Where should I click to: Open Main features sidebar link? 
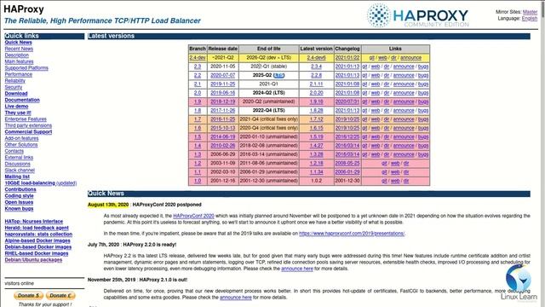click(19, 61)
